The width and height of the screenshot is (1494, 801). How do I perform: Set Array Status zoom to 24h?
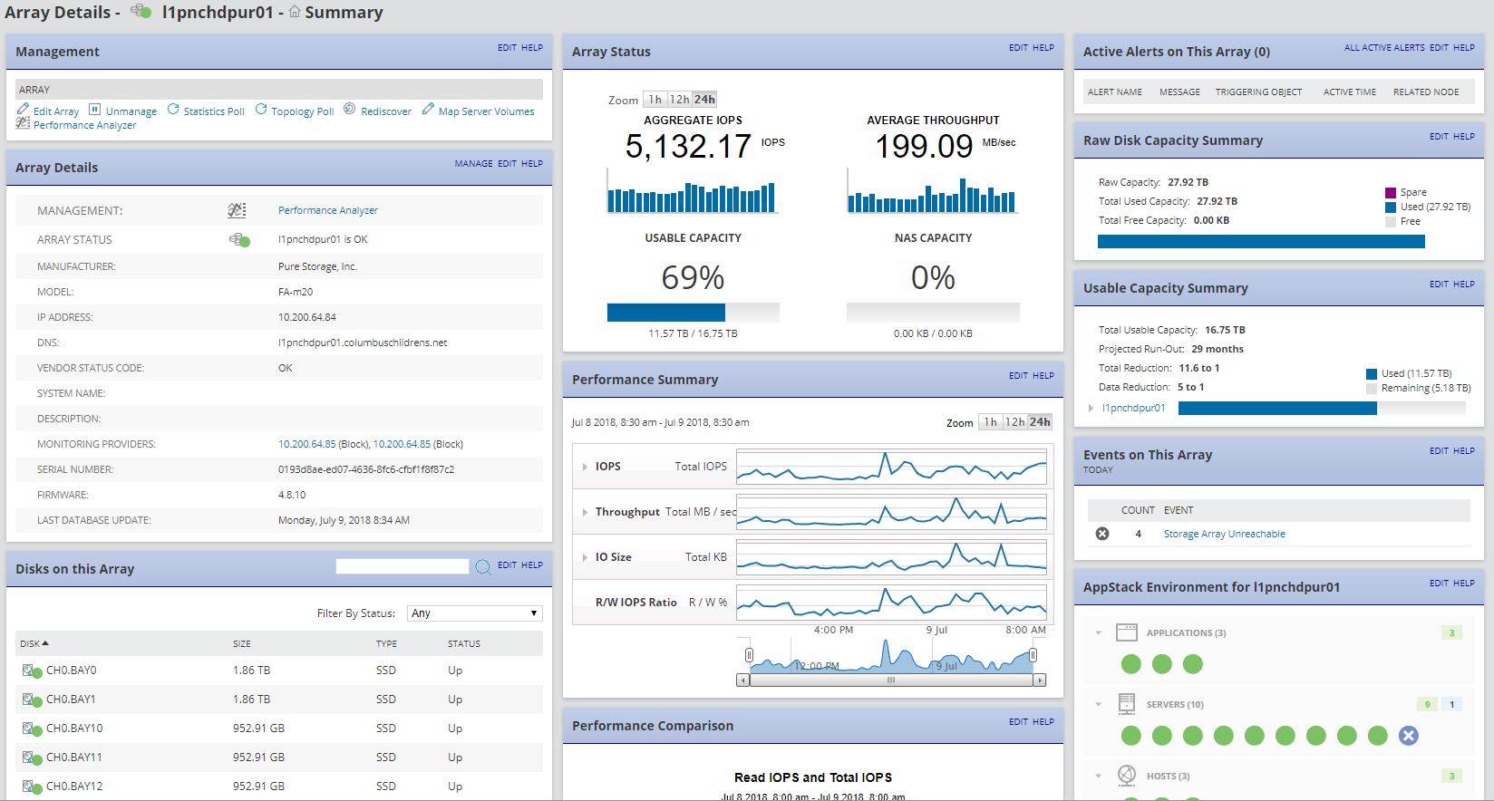pyautogui.click(x=704, y=100)
